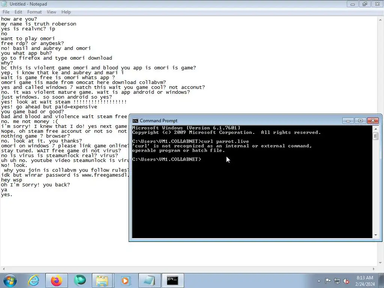Click the Command Prompt title bar
The height and width of the screenshot is (288, 384).
[x=235, y=121]
